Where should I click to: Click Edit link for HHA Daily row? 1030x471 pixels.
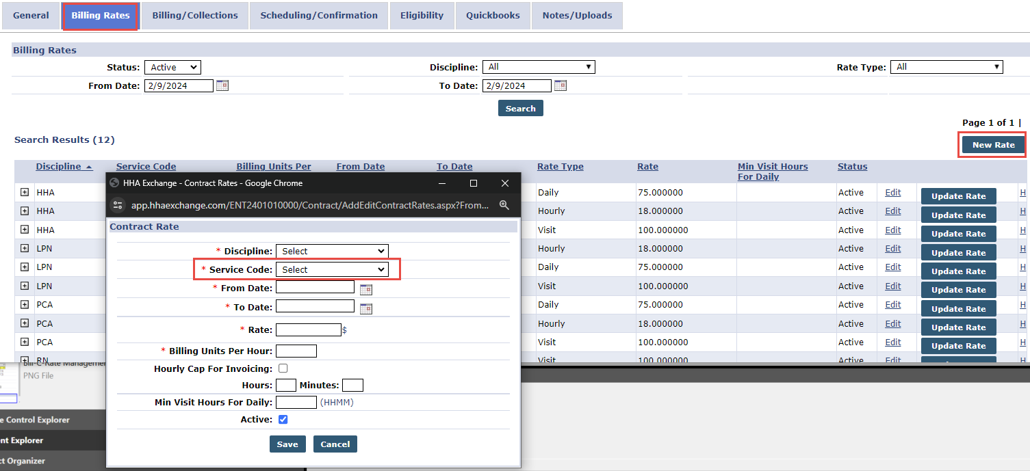[x=892, y=193]
